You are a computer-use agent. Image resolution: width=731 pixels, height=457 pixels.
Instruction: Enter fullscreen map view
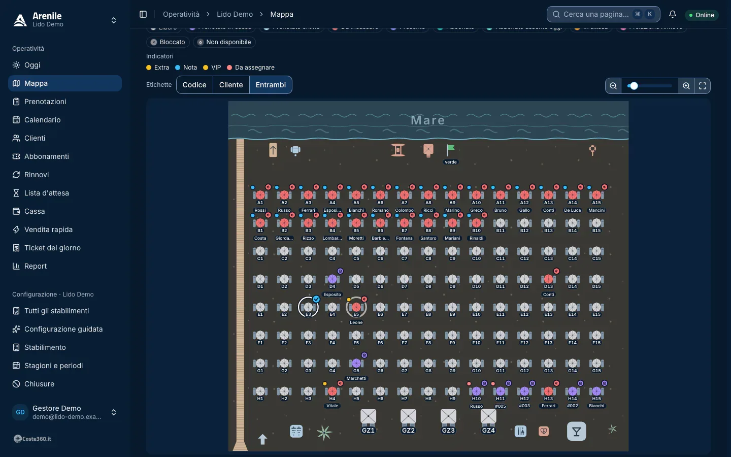pos(703,86)
